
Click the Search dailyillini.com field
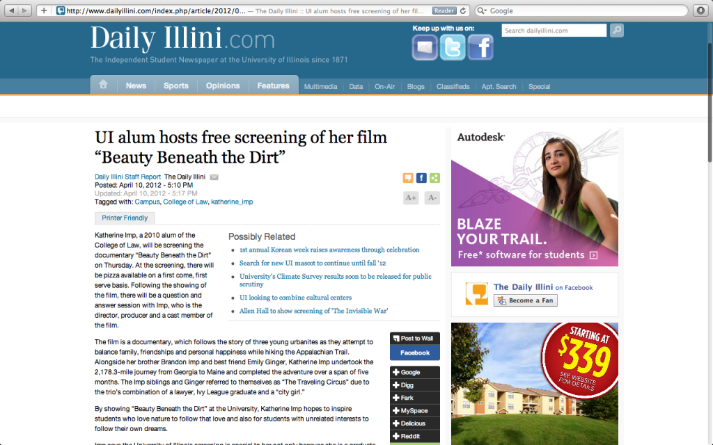[554, 31]
